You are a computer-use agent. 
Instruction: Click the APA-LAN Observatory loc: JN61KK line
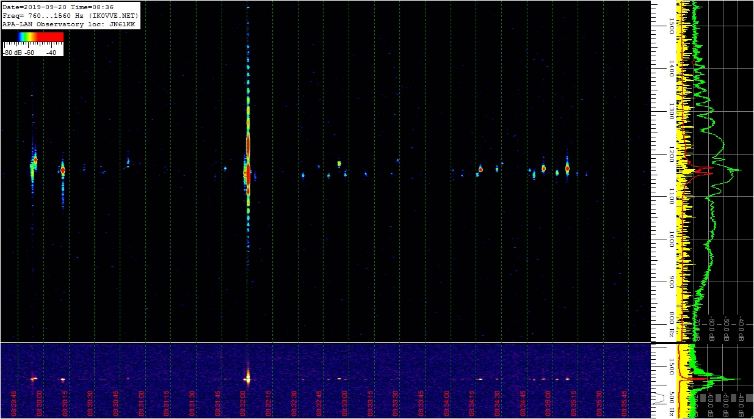coord(69,24)
